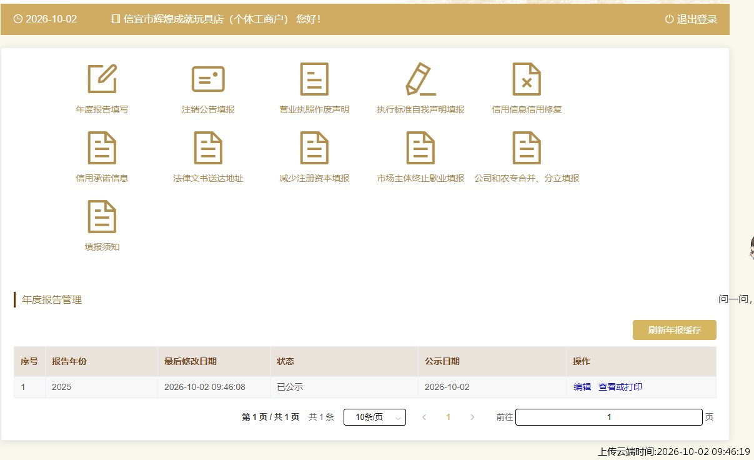This screenshot has height=460, width=754.
Task: Open the 信用信息信用修复 icon
Action: (x=527, y=79)
